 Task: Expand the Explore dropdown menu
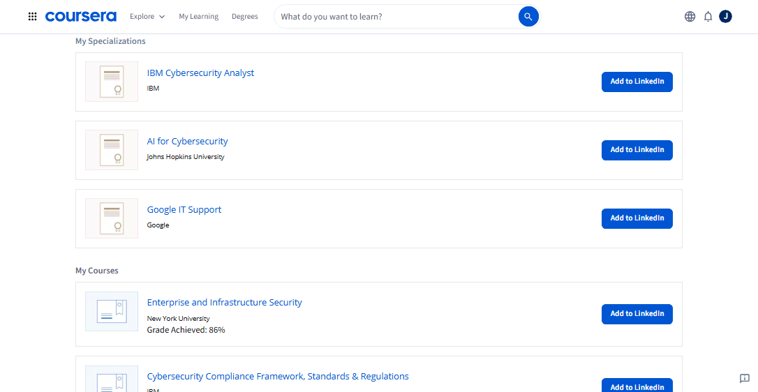147,17
